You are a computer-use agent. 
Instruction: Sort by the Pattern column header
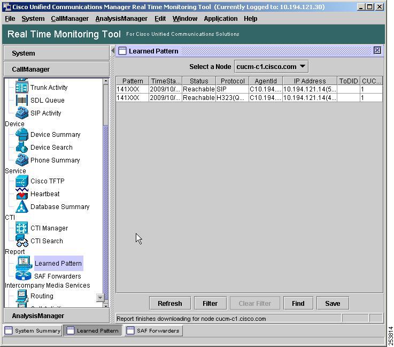click(133, 81)
